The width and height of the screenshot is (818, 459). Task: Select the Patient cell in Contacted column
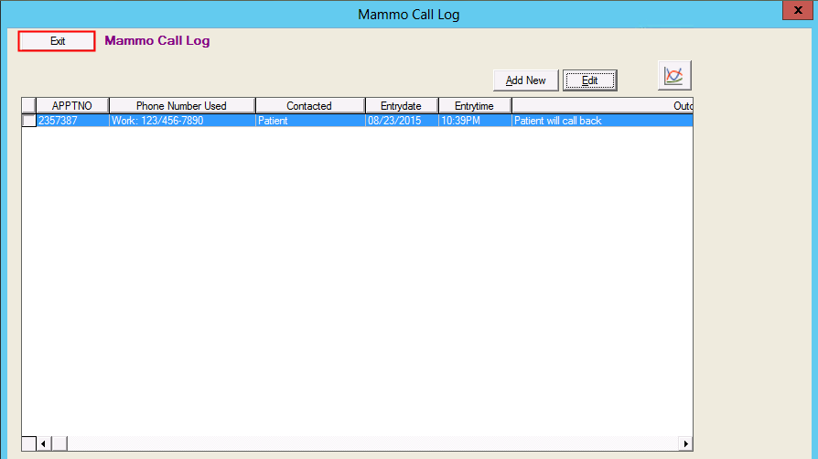tap(309, 121)
